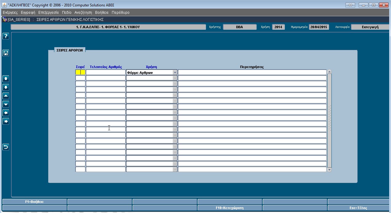Click the first row Παρατηρήσεις field
391x213 pixels.
pyautogui.click(x=252, y=72)
